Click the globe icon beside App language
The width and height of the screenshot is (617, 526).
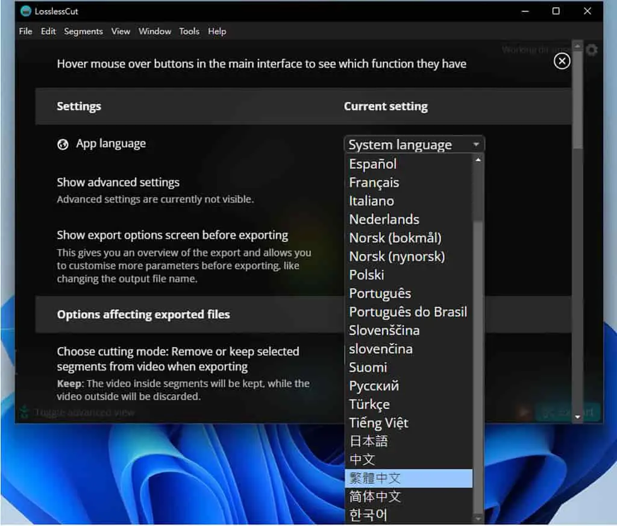(63, 145)
